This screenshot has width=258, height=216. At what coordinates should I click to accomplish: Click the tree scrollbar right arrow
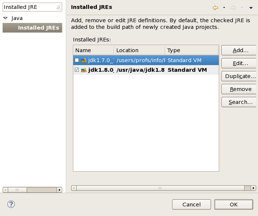point(59,190)
